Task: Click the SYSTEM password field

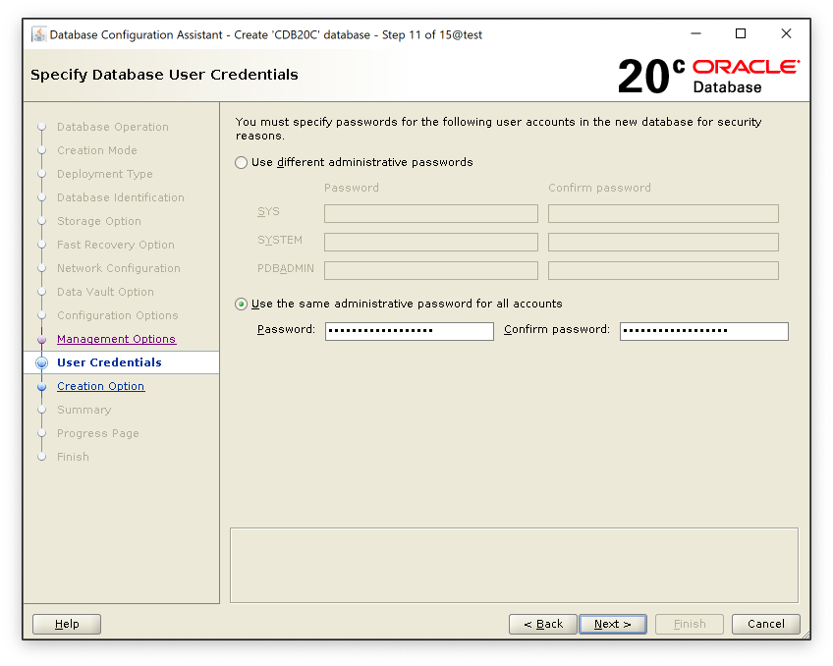Action: pos(431,242)
